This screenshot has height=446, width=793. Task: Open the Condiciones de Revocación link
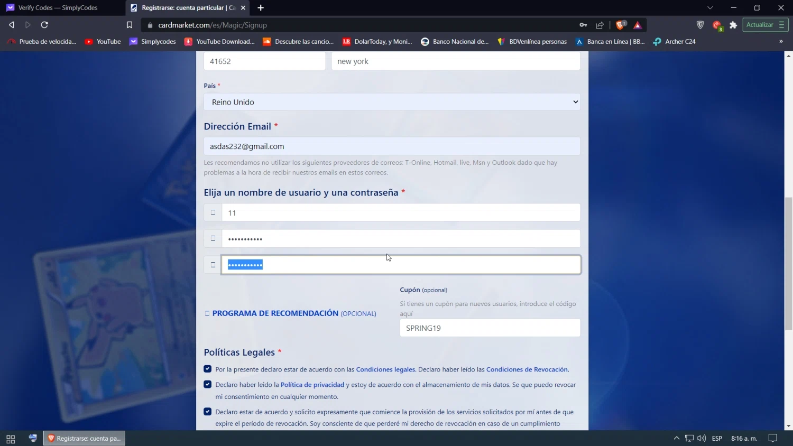tap(527, 369)
